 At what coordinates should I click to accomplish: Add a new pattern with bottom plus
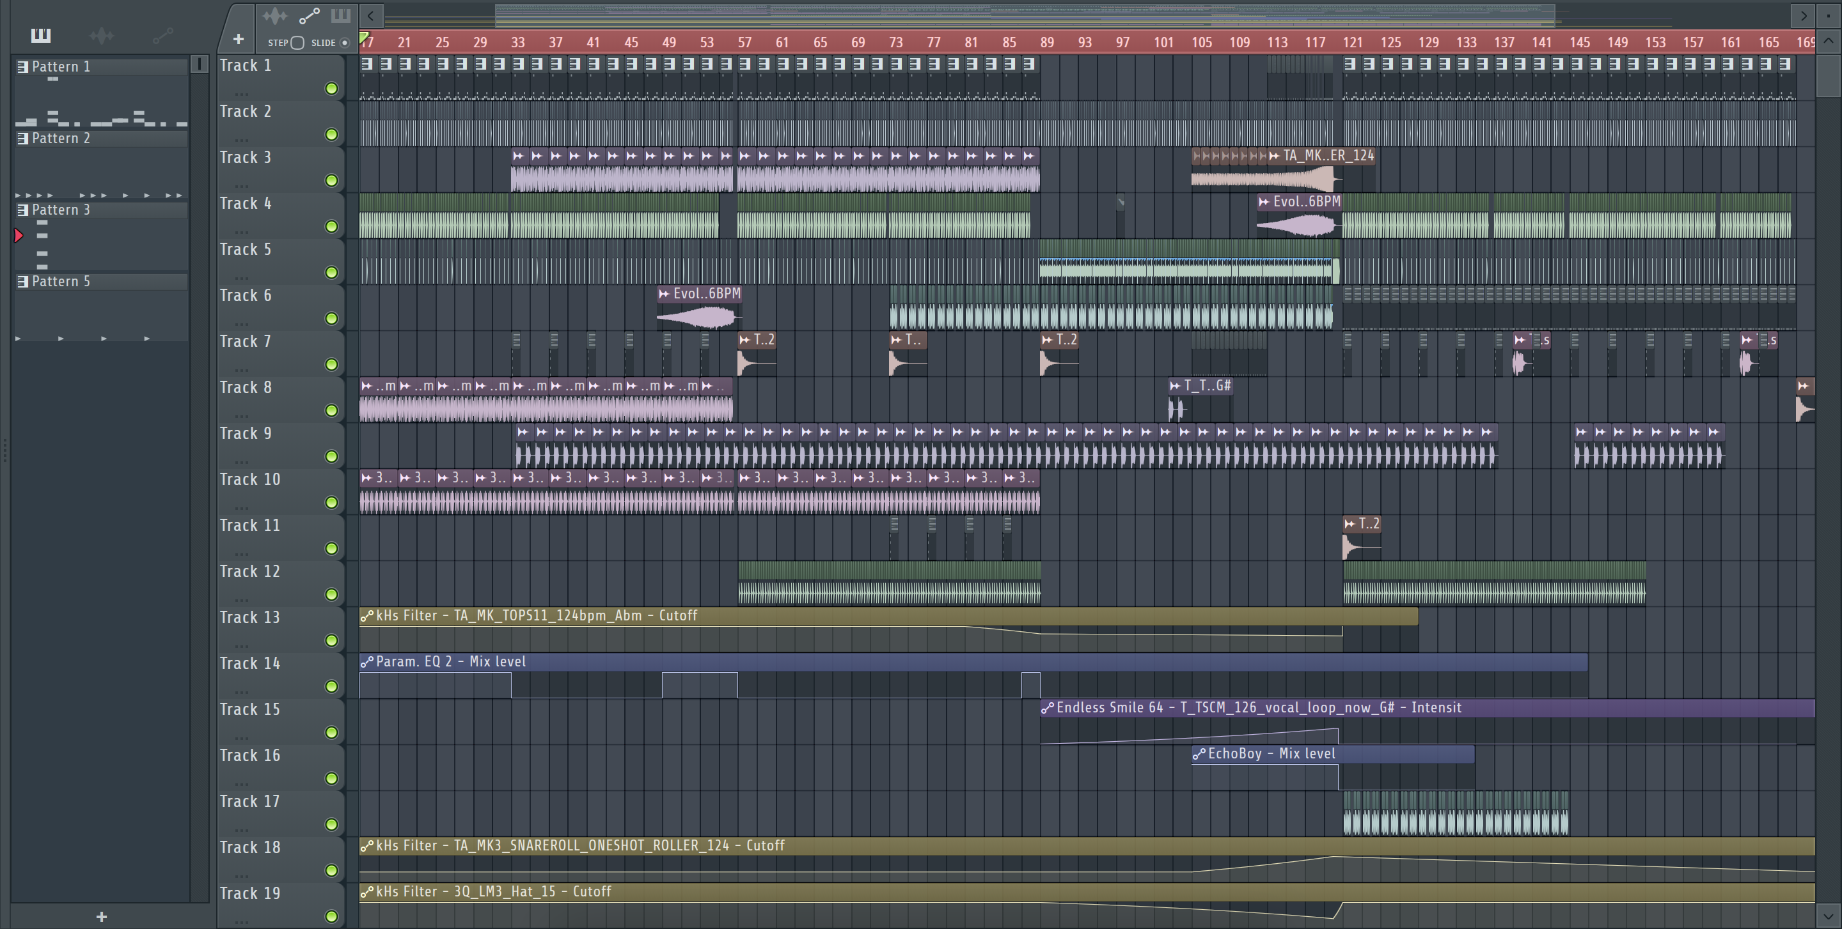pyautogui.click(x=102, y=916)
